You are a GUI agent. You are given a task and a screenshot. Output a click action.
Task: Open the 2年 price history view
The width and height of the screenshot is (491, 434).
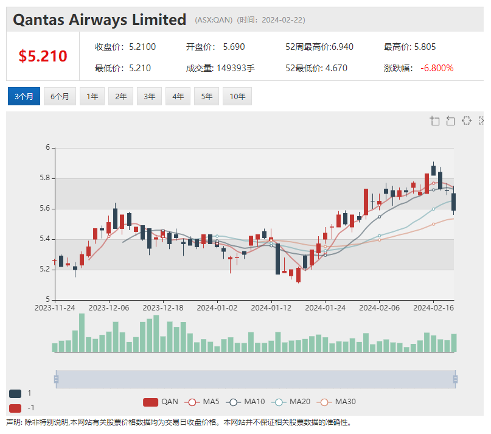(x=120, y=96)
